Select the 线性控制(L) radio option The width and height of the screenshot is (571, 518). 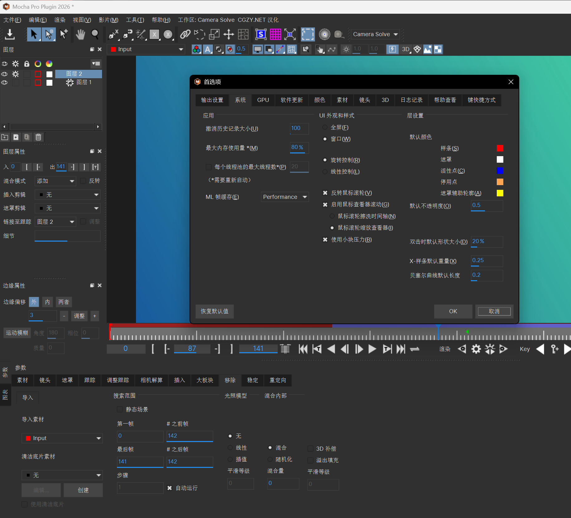tap(325, 172)
